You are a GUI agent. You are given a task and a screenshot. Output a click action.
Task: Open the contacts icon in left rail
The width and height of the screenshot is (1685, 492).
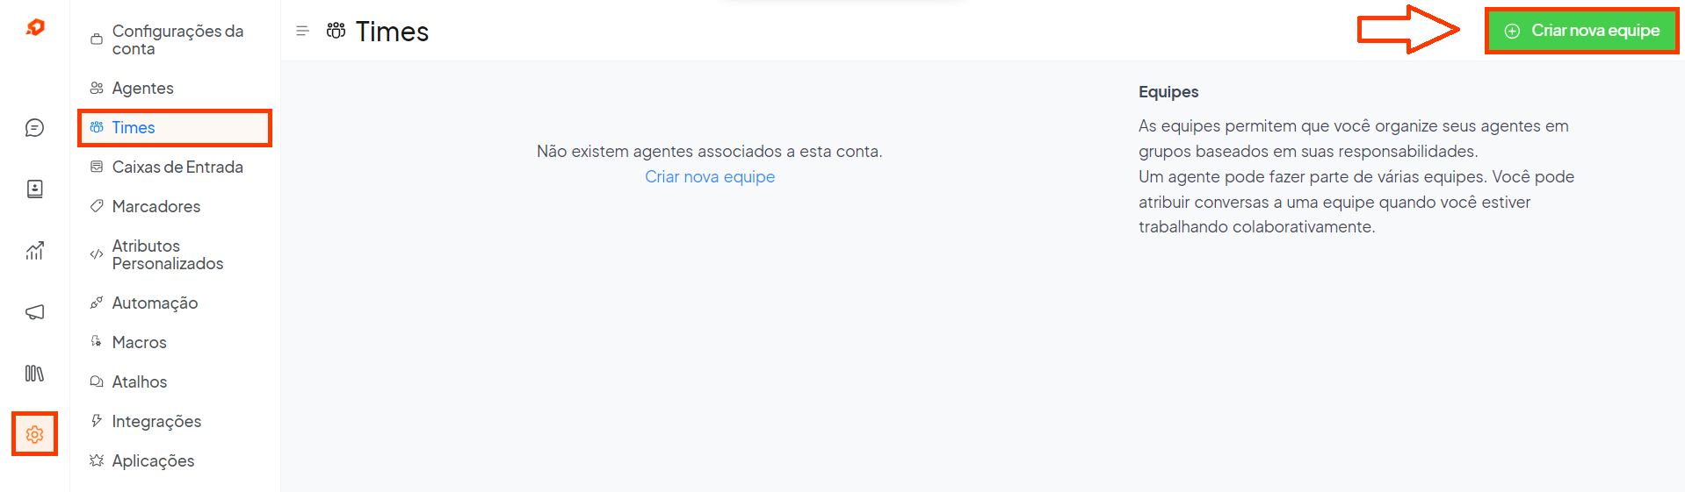[34, 189]
